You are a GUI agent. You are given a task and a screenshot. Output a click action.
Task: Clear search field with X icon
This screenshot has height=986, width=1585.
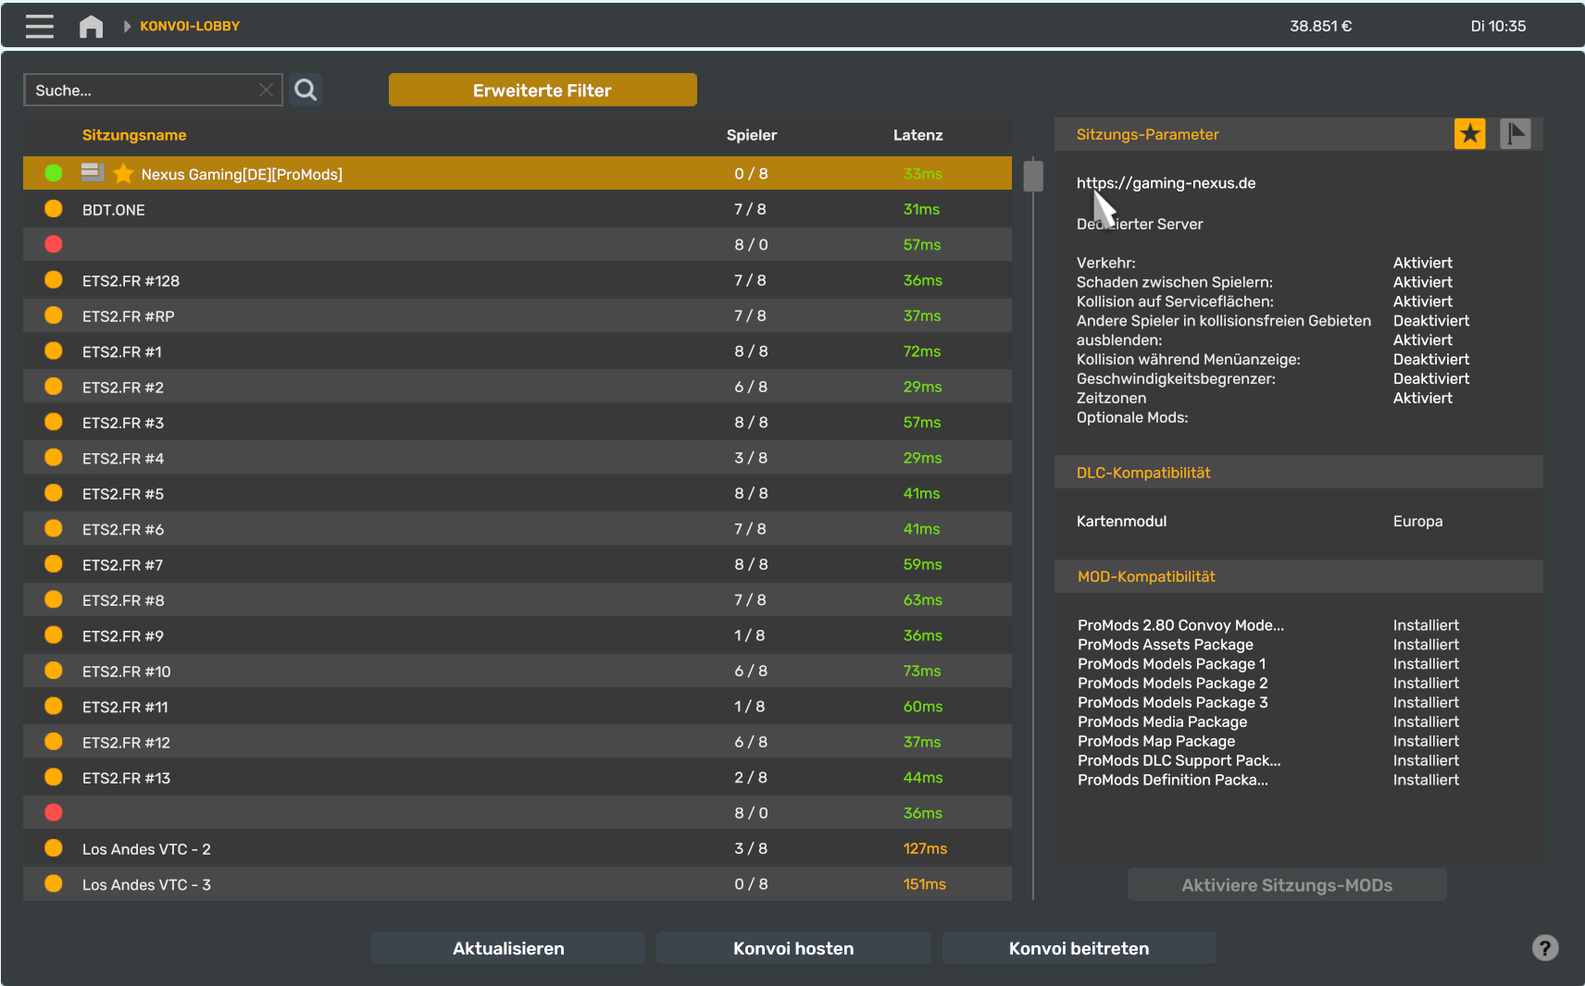pyautogui.click(x=266, y=90)
